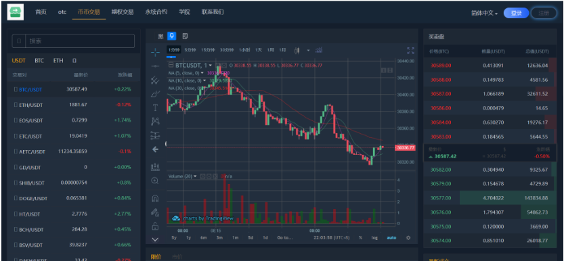The image size is (564, 261).
Task: Open chart style dropdown arrow
Action: pyautogui.click(x=308, y=50)
